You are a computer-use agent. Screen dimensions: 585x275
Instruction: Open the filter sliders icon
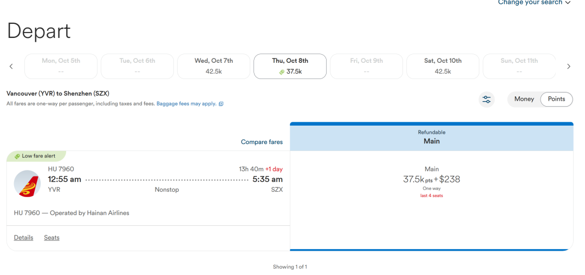[x=486, y=100]
